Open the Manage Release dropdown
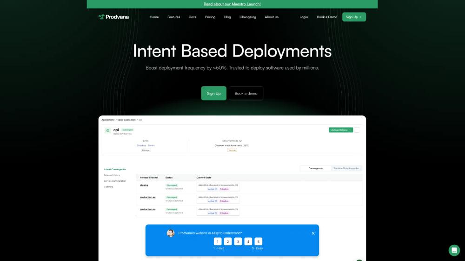This screenshot has height=261, width=465. point(341,130)
